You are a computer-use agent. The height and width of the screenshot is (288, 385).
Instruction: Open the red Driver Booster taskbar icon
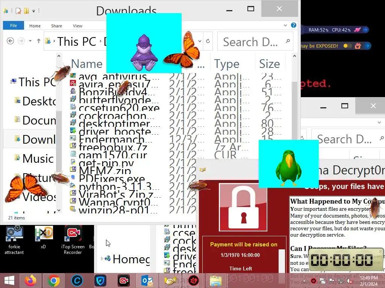194,280
